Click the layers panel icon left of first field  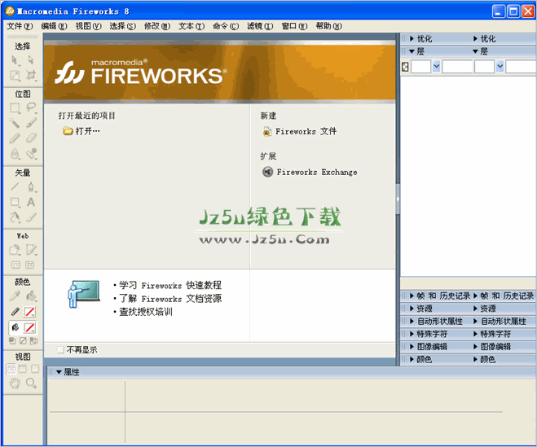(x=405, y=67)
